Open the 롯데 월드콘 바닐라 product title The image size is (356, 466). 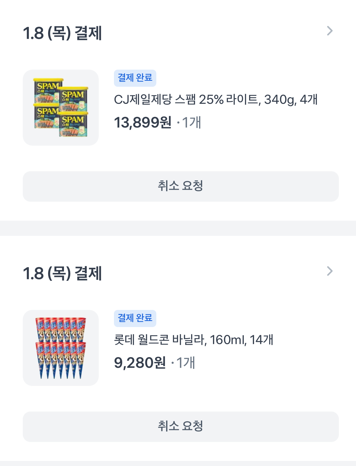193,340
